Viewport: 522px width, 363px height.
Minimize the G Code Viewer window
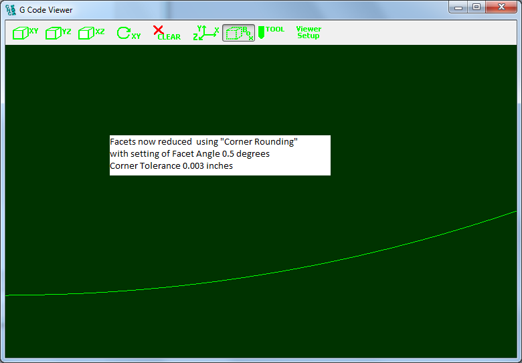[x=459, y=7]
